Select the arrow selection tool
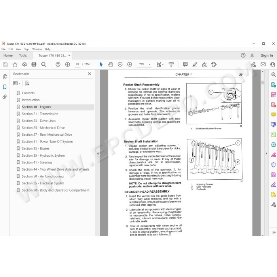The width and height of the screenshot is (277, 277). [101, 65]
